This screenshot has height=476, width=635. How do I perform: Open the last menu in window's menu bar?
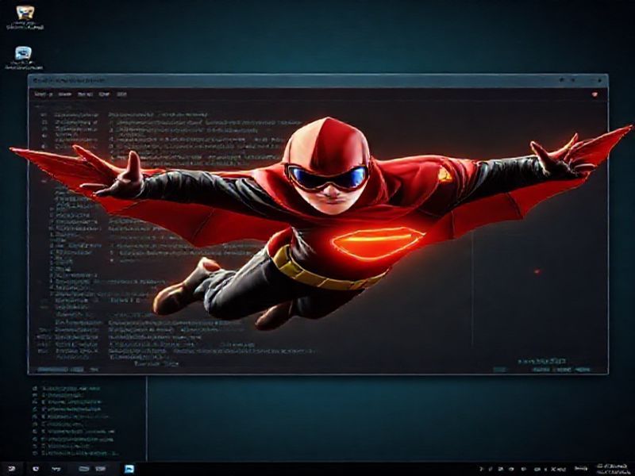[x=121, y=94]
